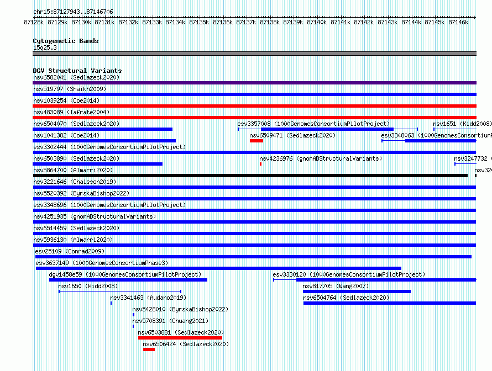The image size is (492, 371).
Task: Click the purple bar under nsv6582041
Action: tap(254, 83)
